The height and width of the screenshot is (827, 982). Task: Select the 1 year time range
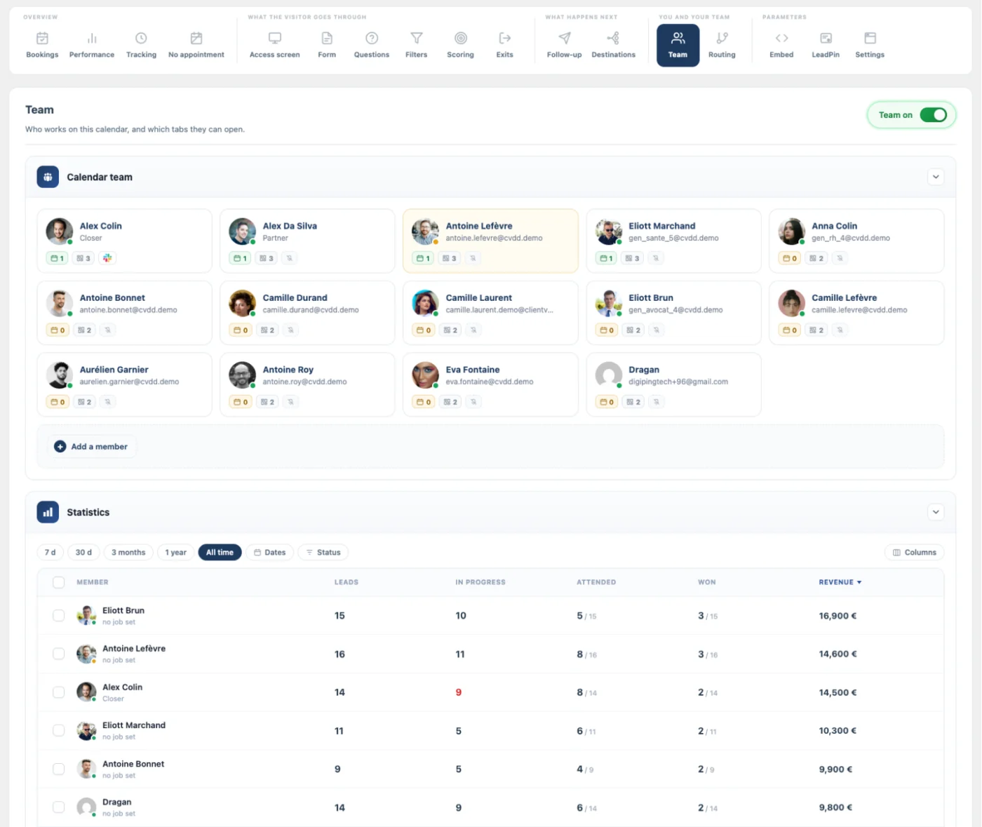click(175, 553)
